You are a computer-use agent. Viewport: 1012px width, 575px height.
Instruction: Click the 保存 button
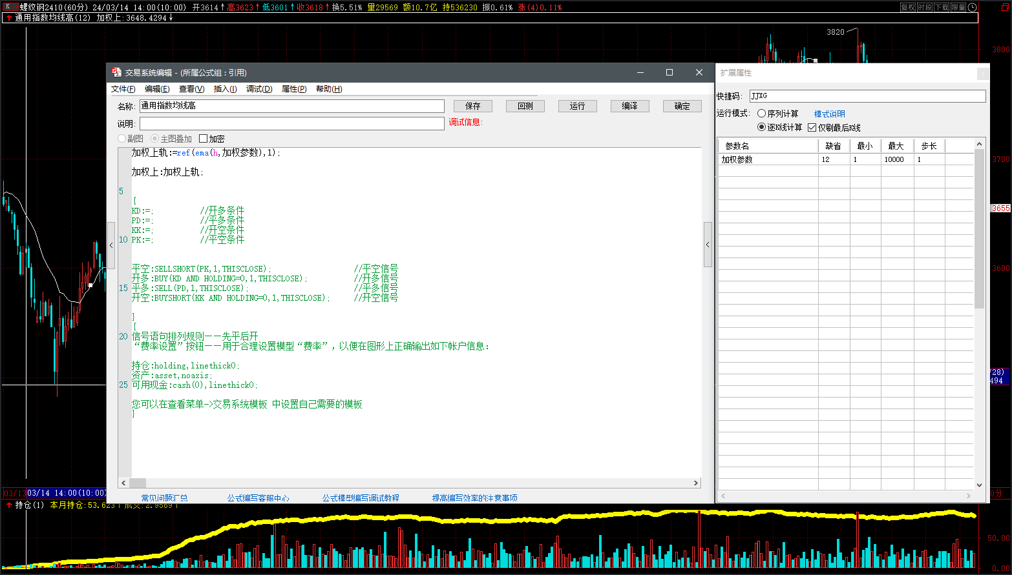click(473, 106)
